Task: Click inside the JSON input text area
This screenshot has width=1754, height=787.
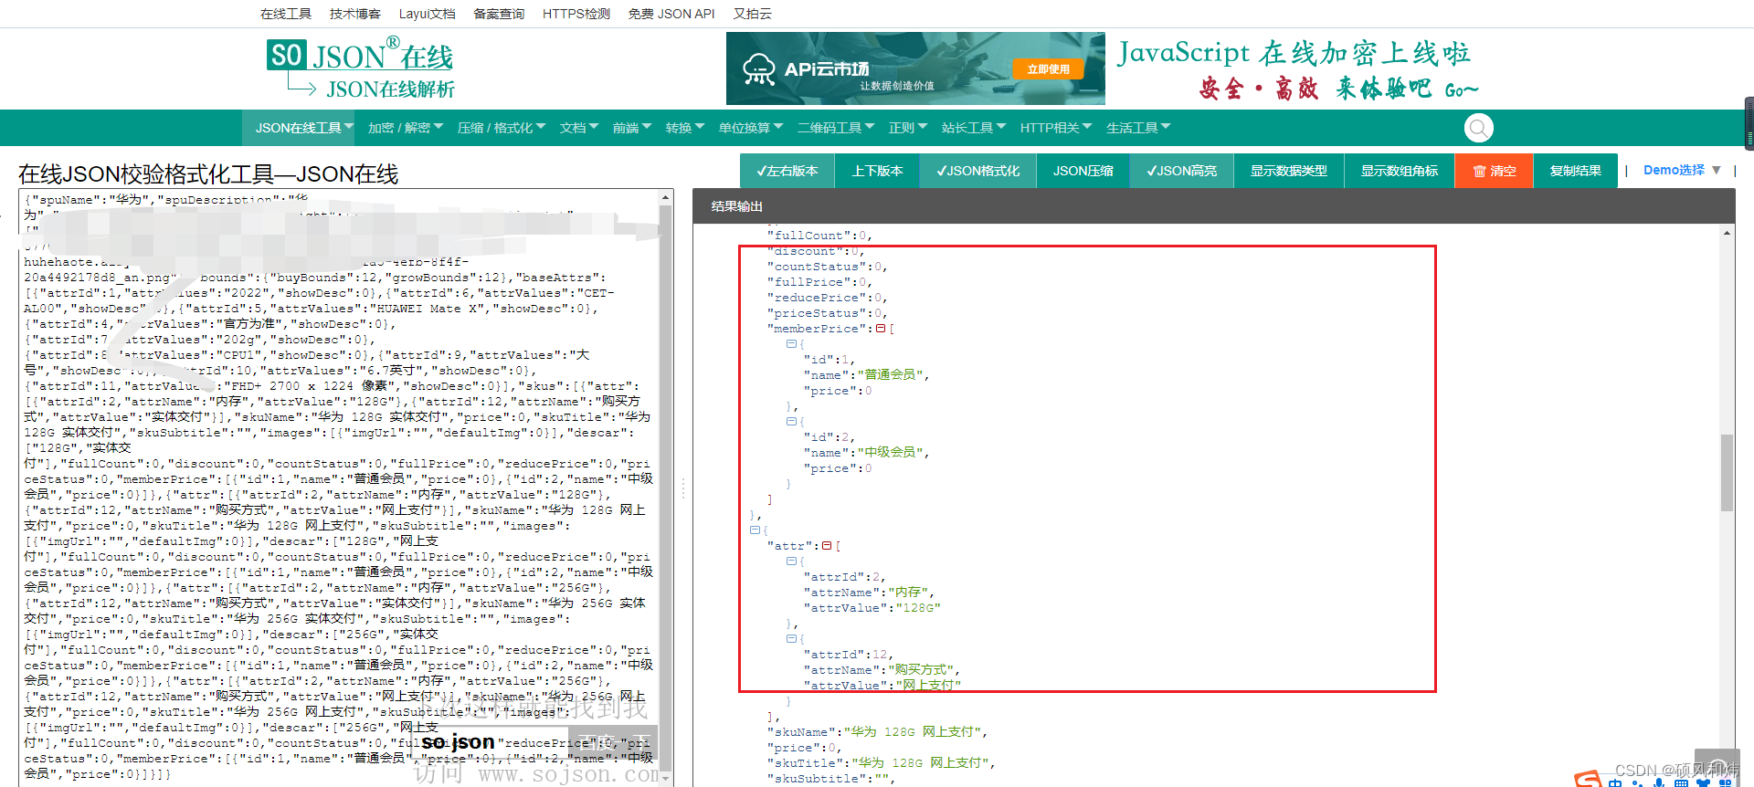Action: coord(339,487)
